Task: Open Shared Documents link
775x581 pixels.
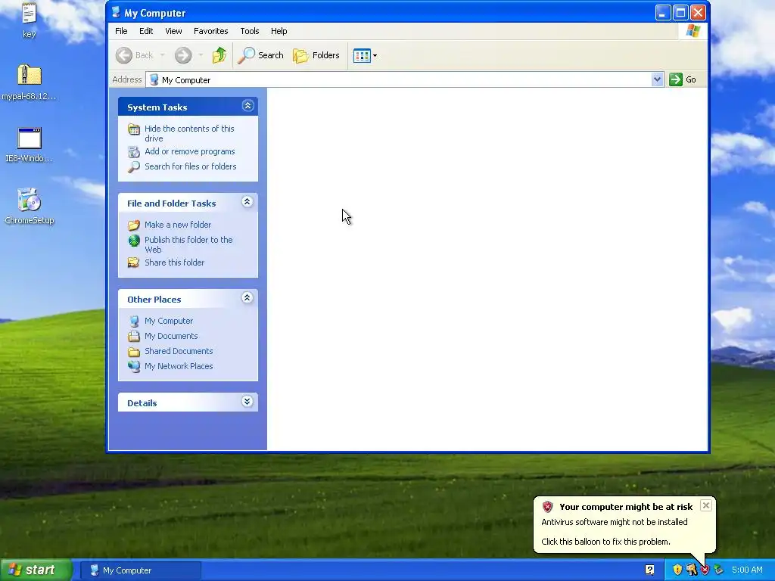Action: (179, 351)
